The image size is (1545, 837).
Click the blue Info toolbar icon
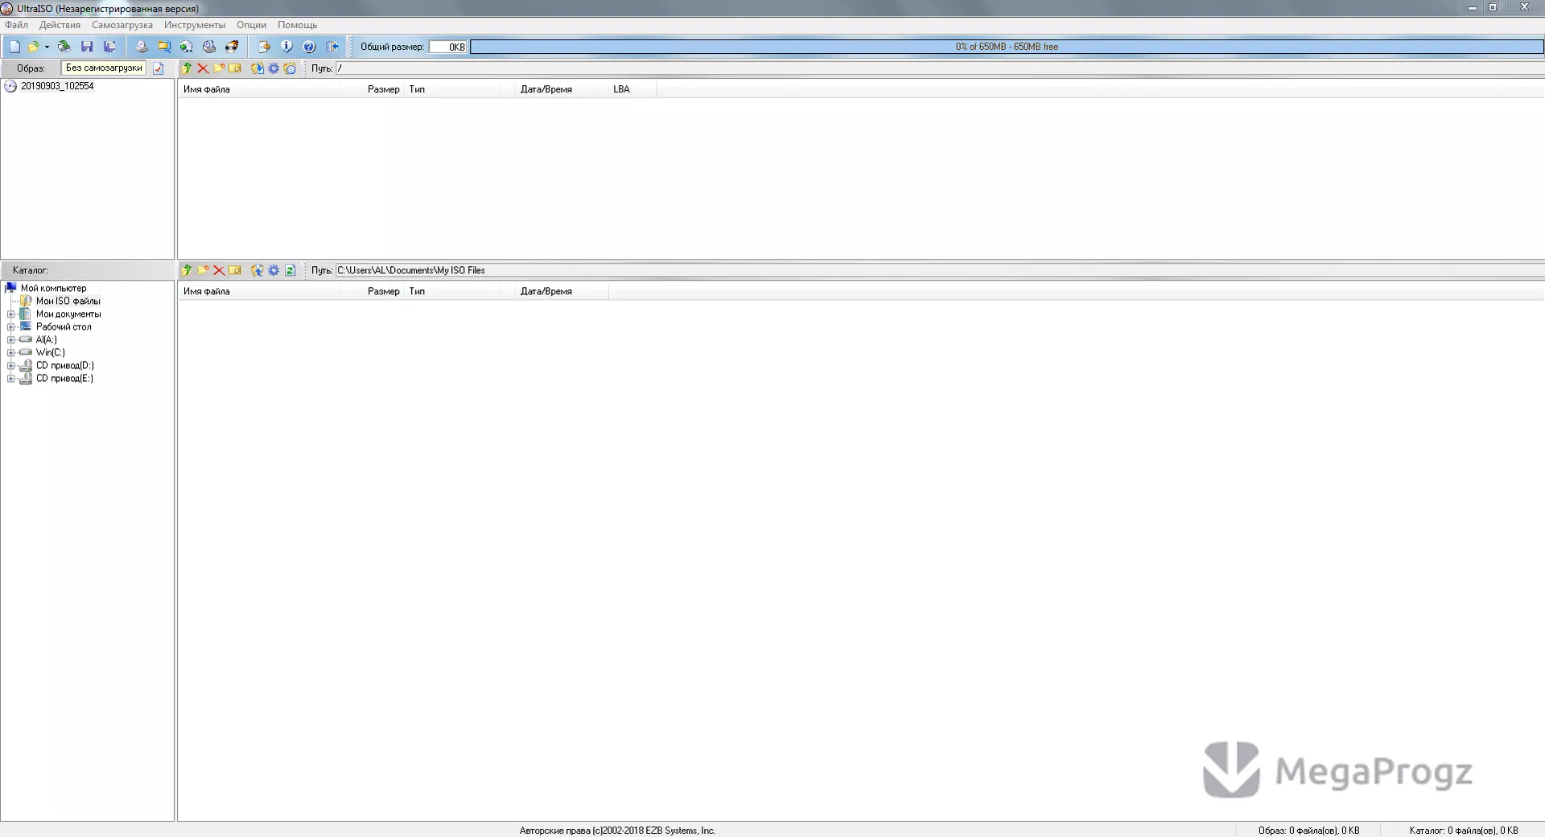click(286, 47)
